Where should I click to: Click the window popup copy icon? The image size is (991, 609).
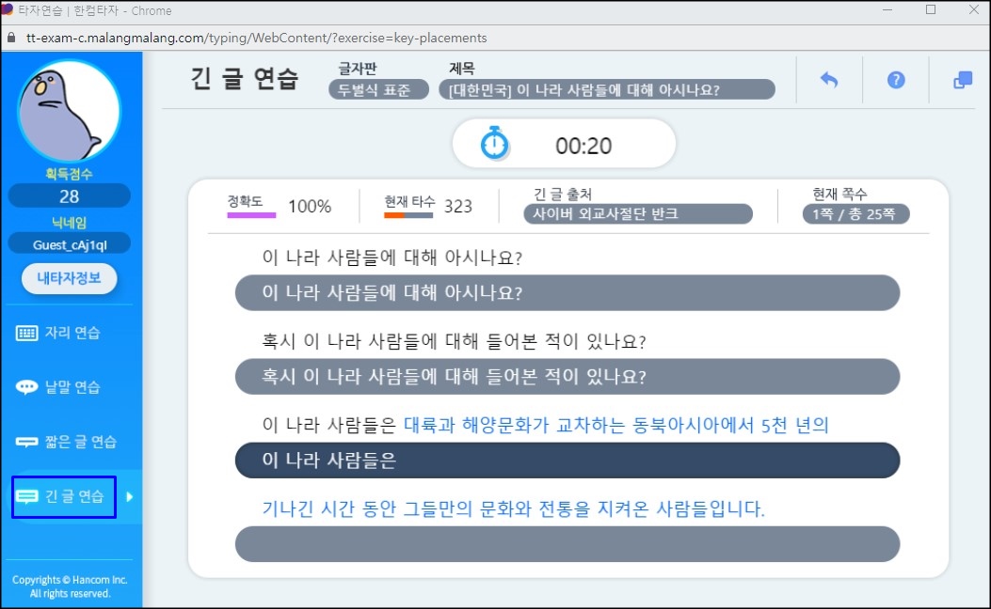[x=963, y=80]
